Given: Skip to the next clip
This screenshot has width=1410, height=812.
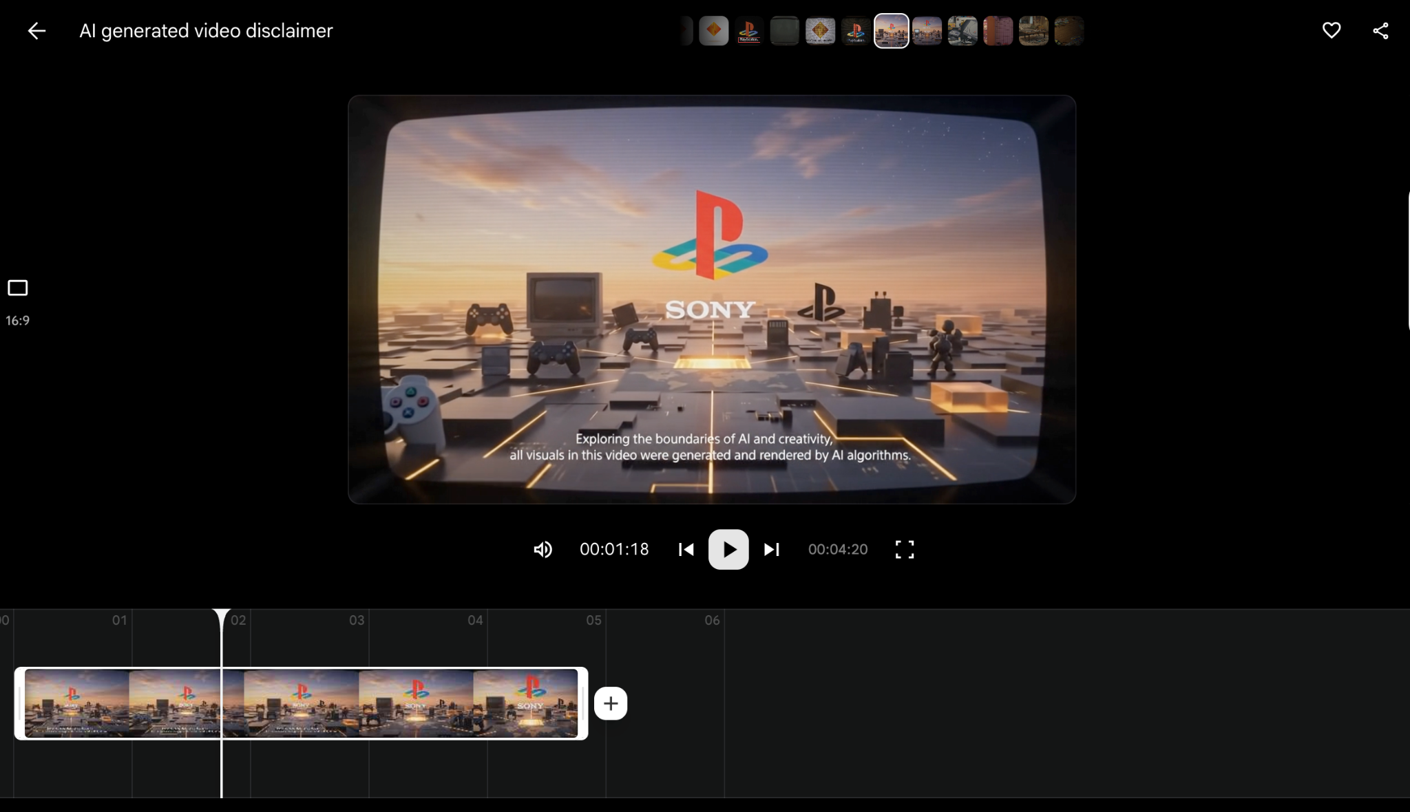Looking at the screenshot, I should point(772,549).
